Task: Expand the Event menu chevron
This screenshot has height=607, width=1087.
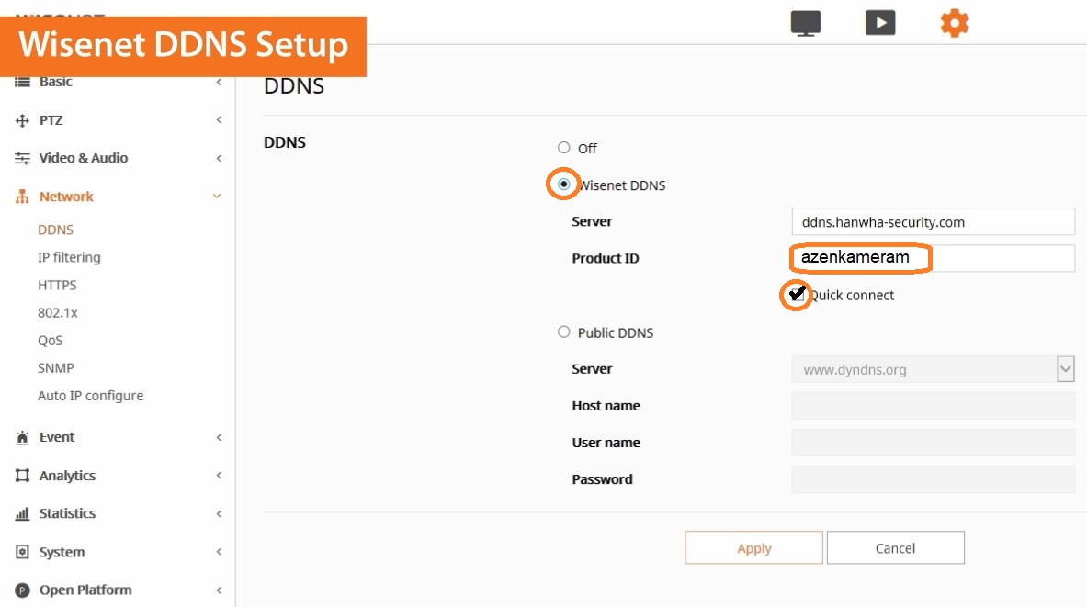Action: click(x=219, y=437)
